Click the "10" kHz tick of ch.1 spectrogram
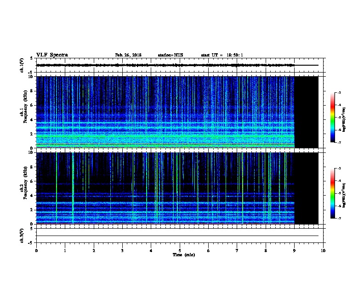 (x=30, y=77)
